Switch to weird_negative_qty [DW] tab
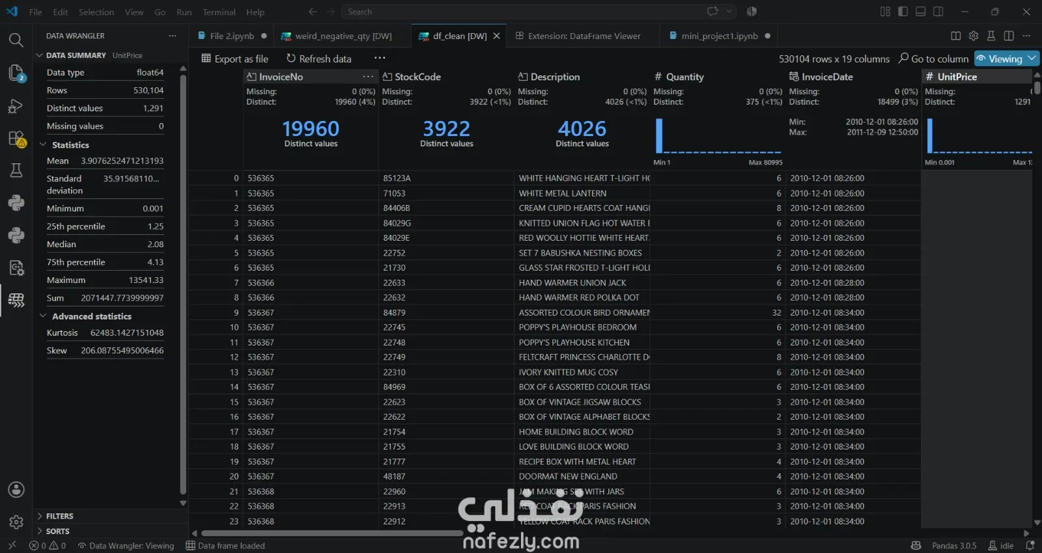The image size is (1042, 553). click(x=343, y=36)
